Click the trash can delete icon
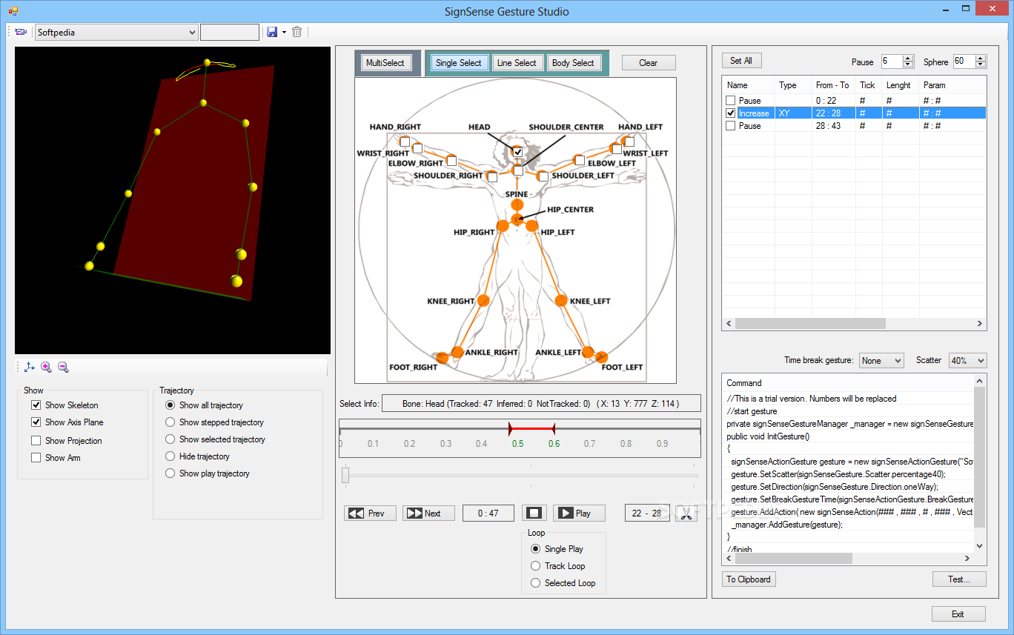 297,32
